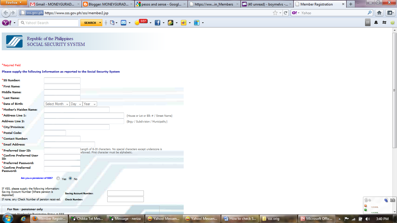Screen dimensions: 397x223
Task: Click the network signal tray icon
Action: pos(353,219)
